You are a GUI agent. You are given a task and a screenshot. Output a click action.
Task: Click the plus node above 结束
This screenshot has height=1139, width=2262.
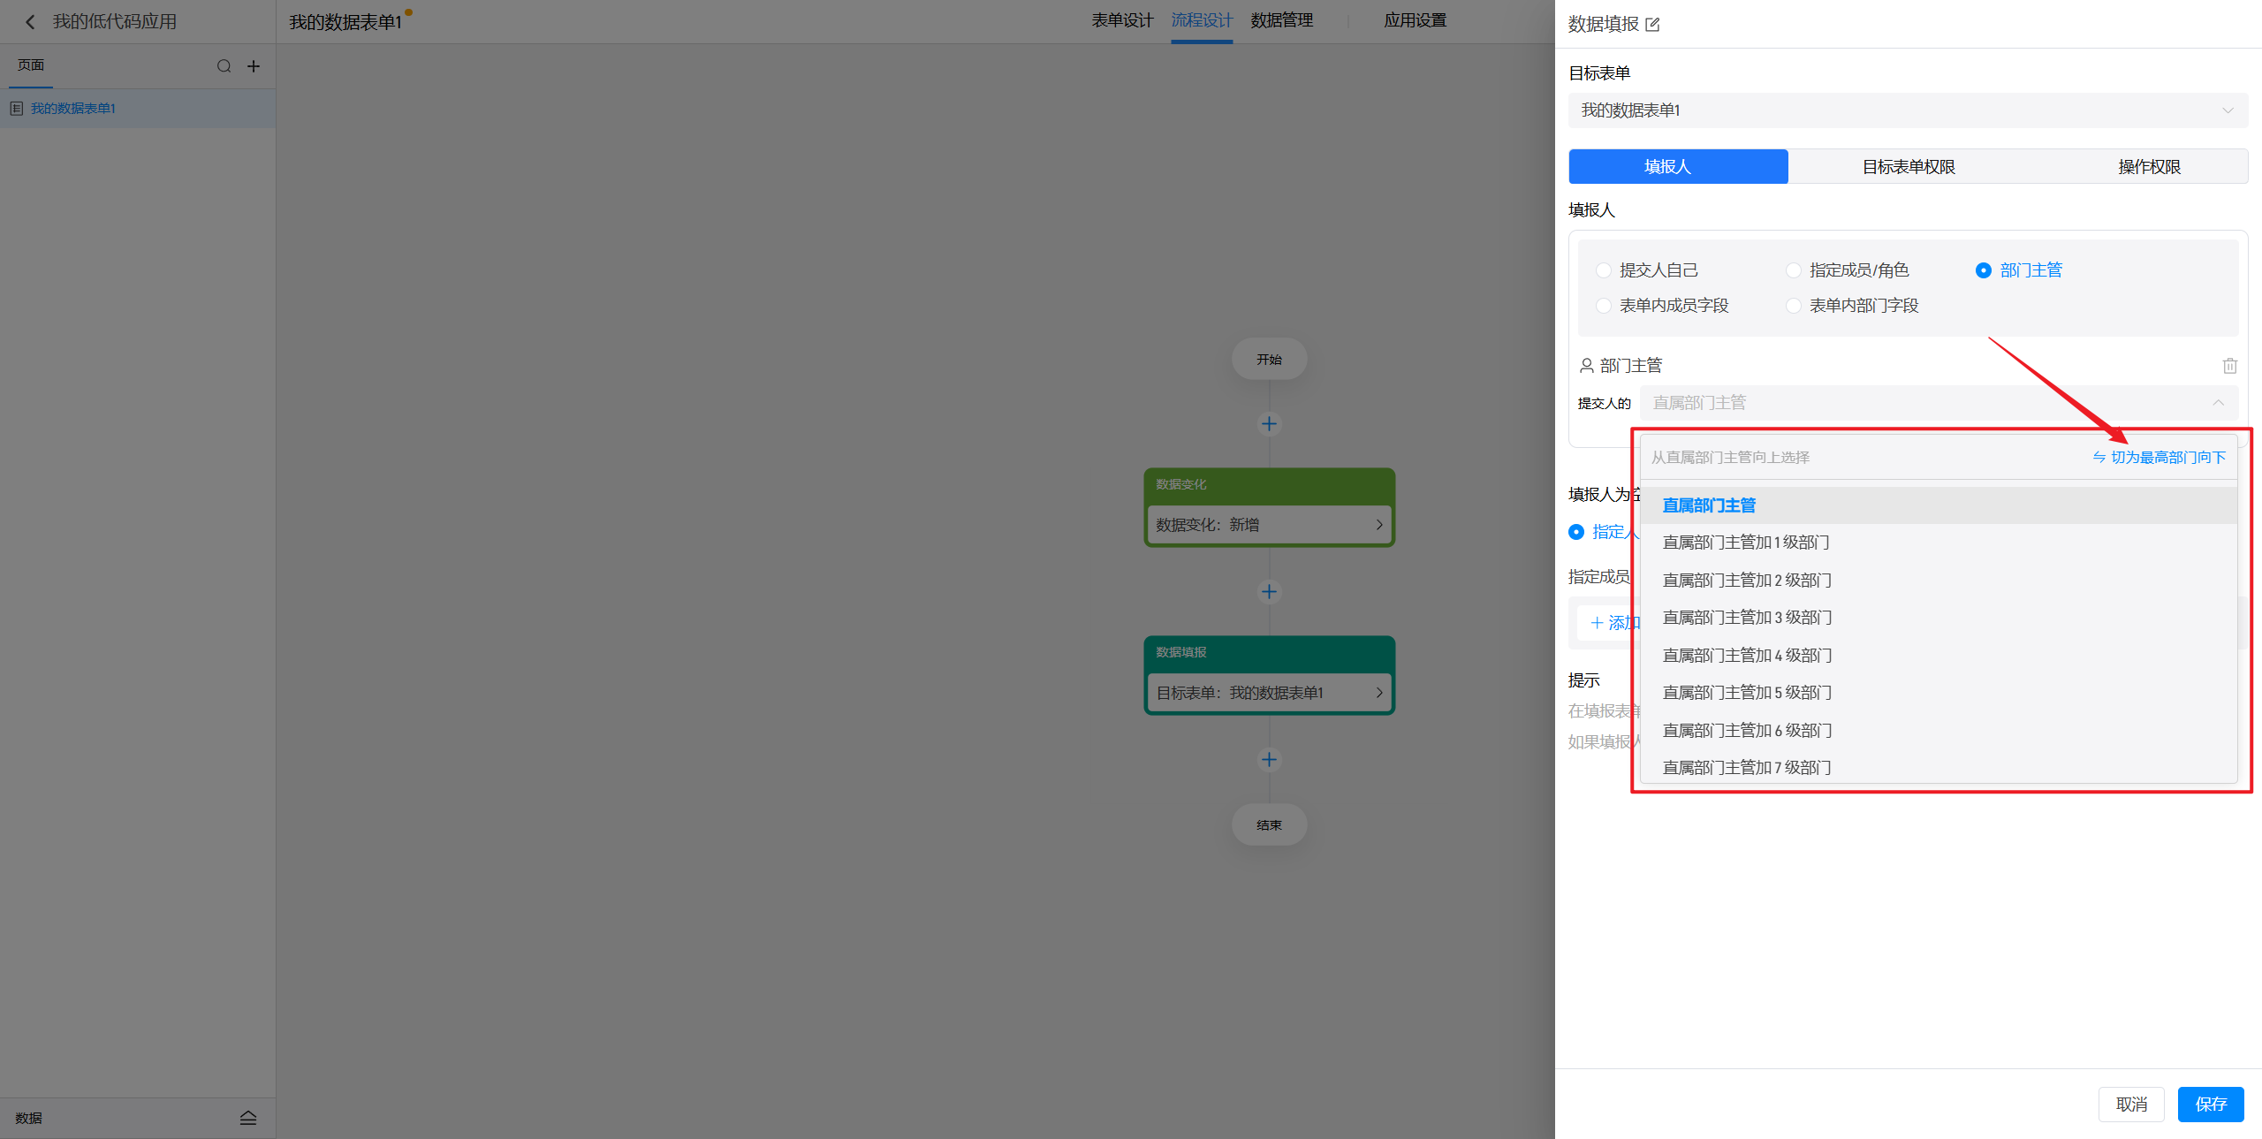(x=1269, y=760)
